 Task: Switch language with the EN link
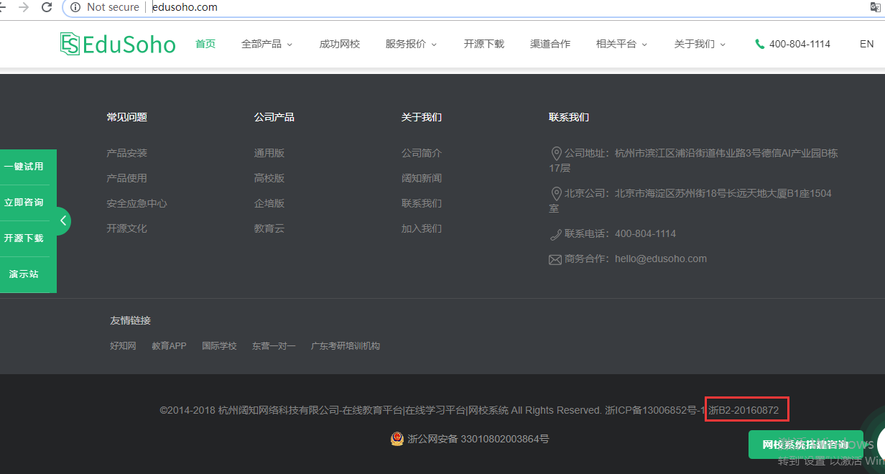pyautogui.click(x=866, y=44)
